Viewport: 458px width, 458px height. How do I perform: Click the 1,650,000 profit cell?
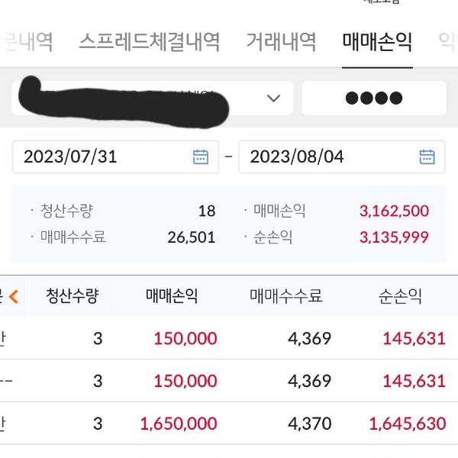(x=179, y=423)
